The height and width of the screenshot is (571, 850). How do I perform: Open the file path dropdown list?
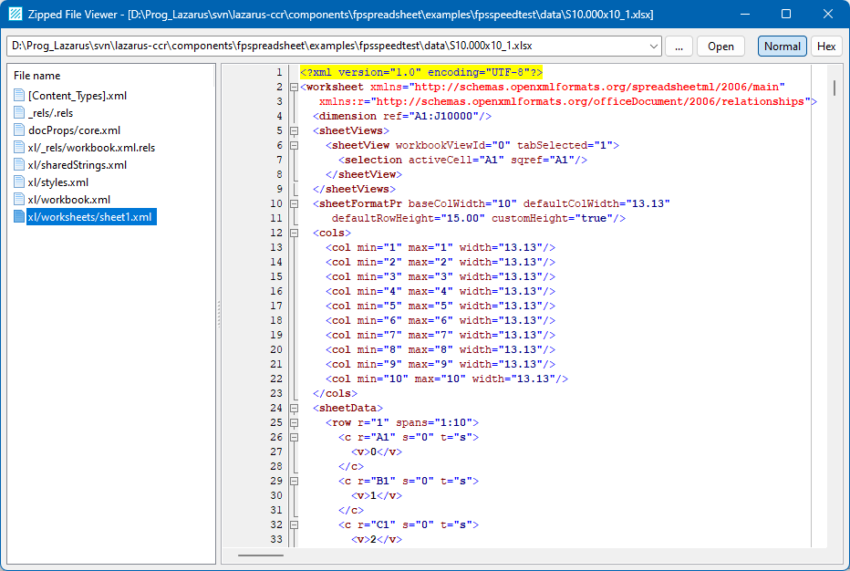coord(654,46)
